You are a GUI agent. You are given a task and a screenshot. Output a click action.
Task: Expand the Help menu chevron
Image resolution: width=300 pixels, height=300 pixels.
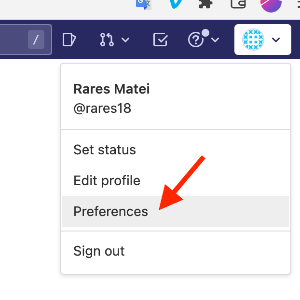coord(215,40)
